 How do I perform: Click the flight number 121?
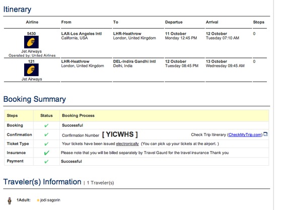click(31, 61)
